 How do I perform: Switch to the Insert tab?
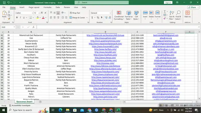click(22, 7)
